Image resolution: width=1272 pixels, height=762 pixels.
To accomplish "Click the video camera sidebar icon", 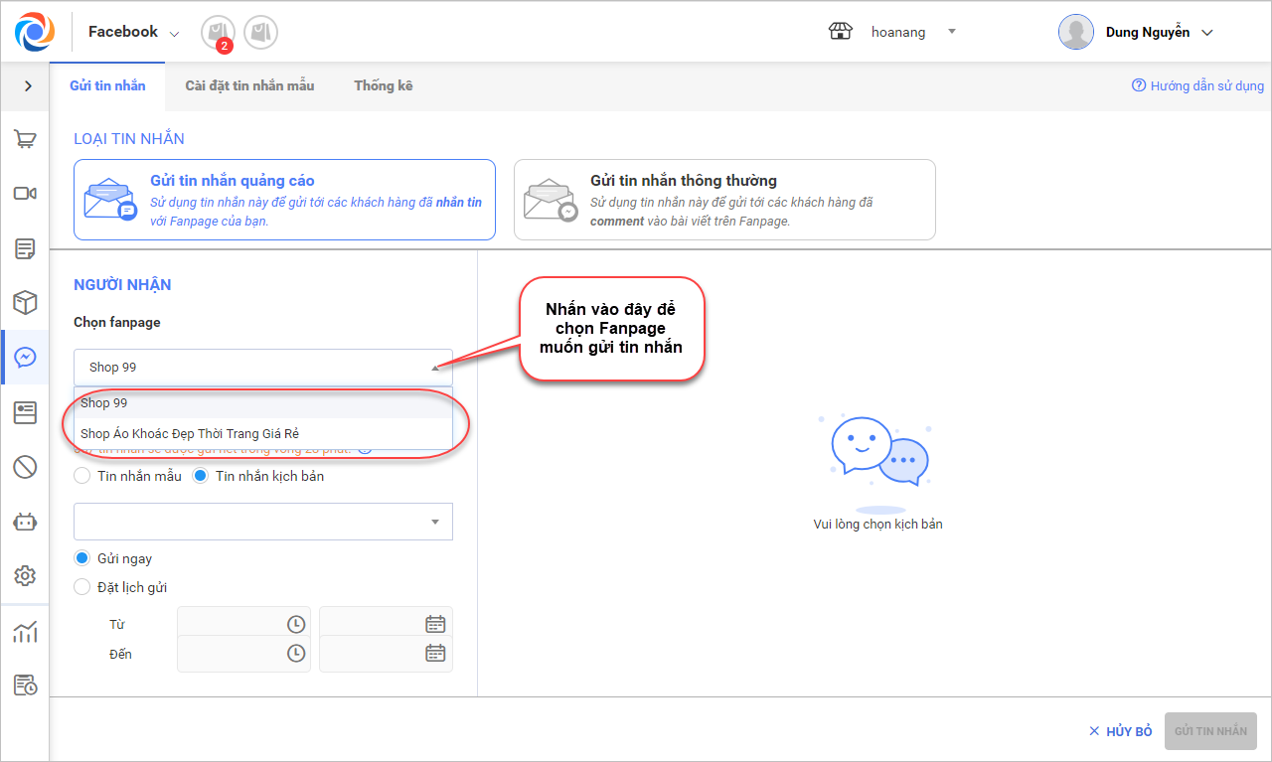I will click(25, 193).
